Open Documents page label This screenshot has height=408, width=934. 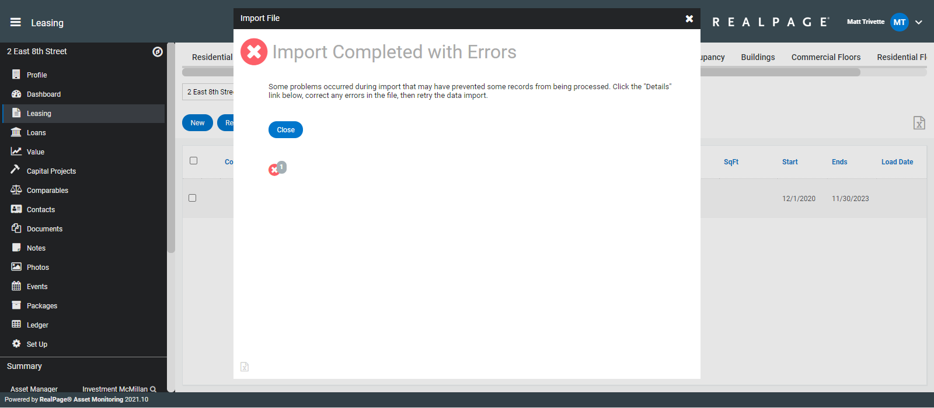pos(44,229)
